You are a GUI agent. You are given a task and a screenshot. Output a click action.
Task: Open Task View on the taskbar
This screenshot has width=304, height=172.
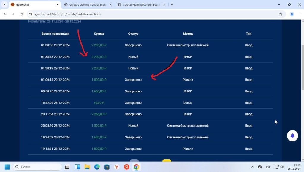67,167
